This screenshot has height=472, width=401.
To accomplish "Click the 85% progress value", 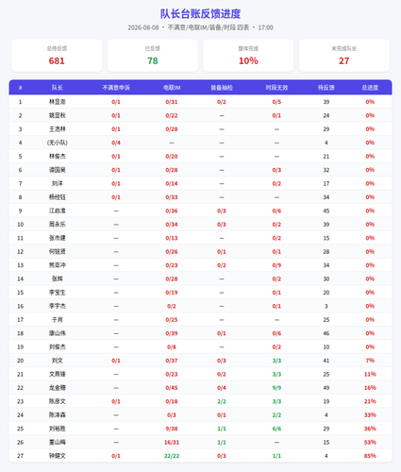I will point(370,456).
